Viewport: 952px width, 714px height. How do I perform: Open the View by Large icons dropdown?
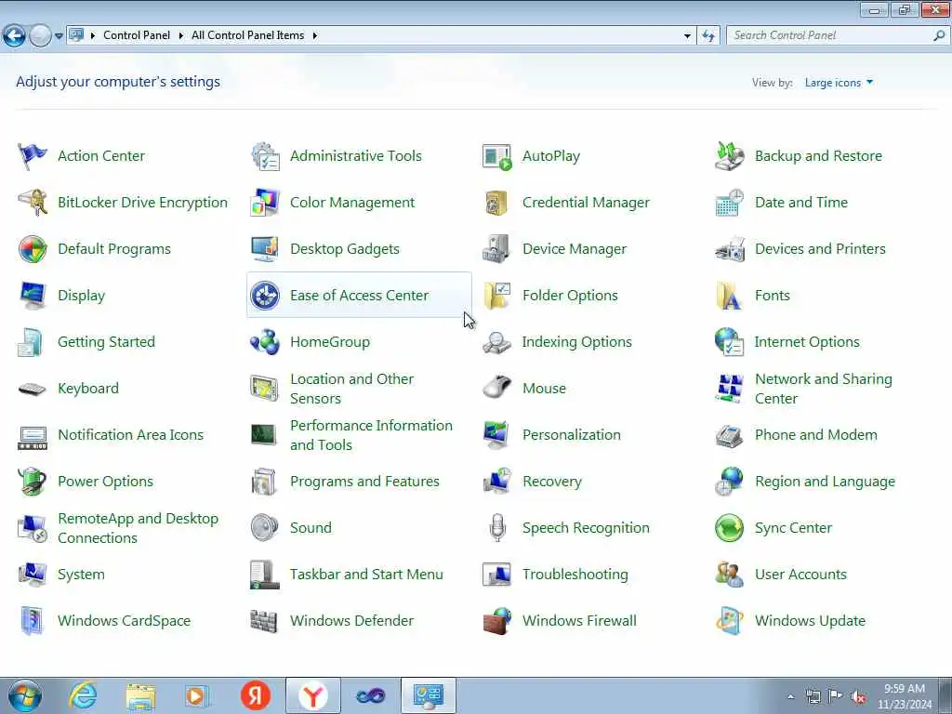(x=839, y=83)
